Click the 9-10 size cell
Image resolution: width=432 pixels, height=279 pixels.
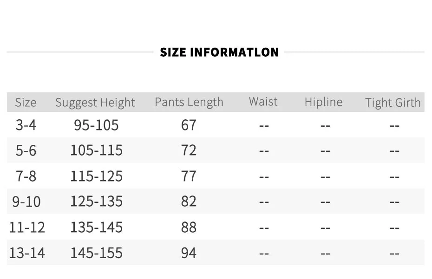[26, 201]
